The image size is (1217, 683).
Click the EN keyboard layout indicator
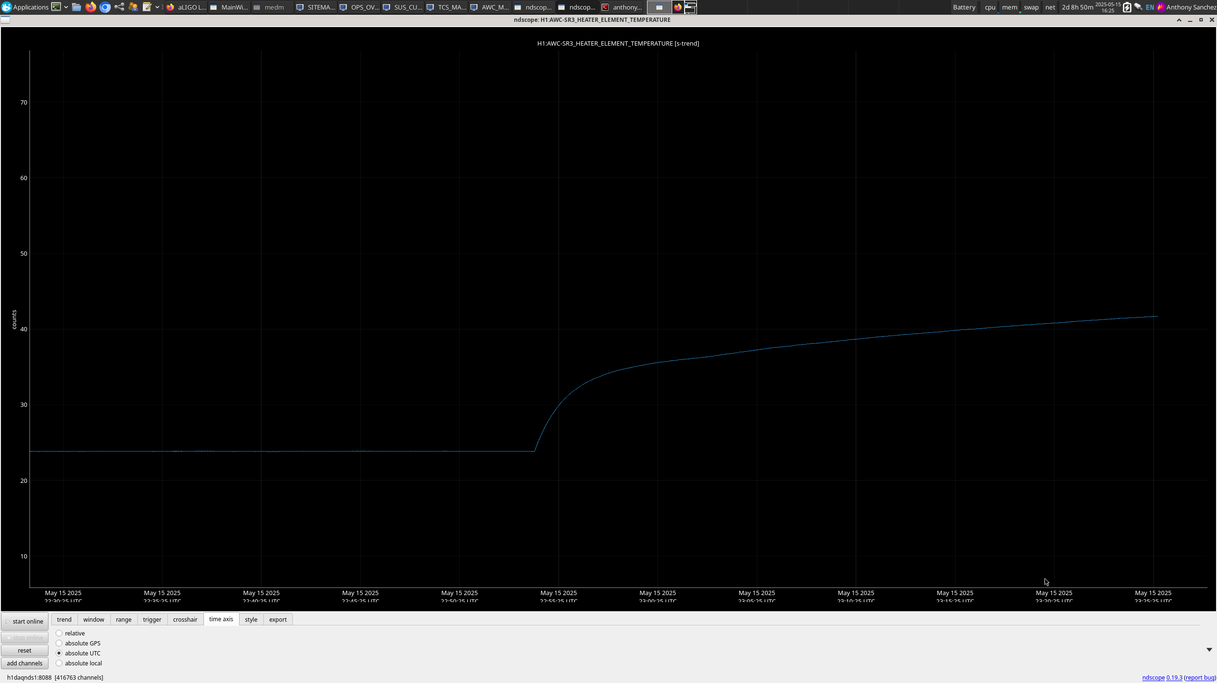tap(1149, 7)
